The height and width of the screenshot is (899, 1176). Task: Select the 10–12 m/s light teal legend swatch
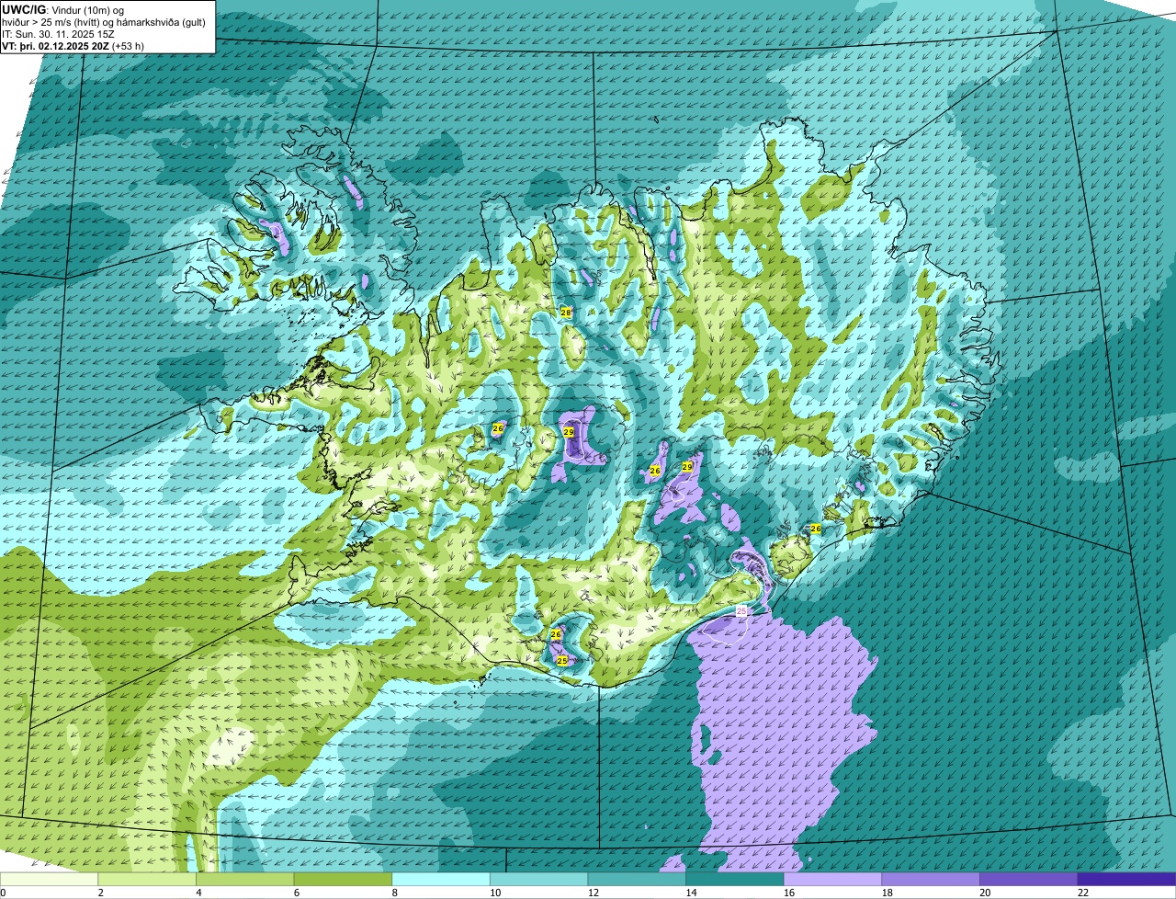(x=538, y=879)
